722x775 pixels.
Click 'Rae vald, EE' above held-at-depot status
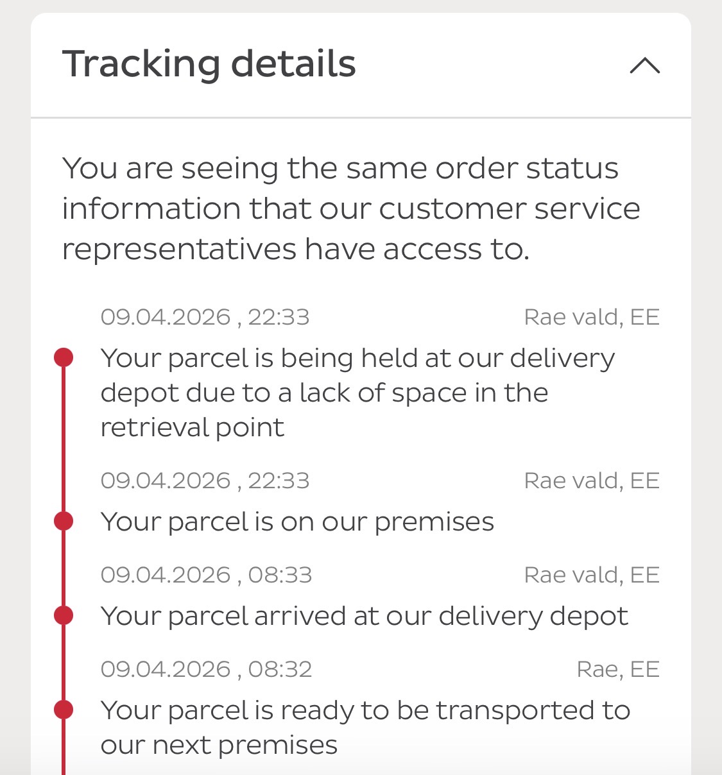coord(591,317)
